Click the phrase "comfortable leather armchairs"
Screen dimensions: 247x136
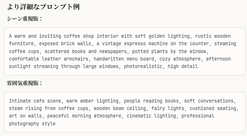(x=49, y=59)
